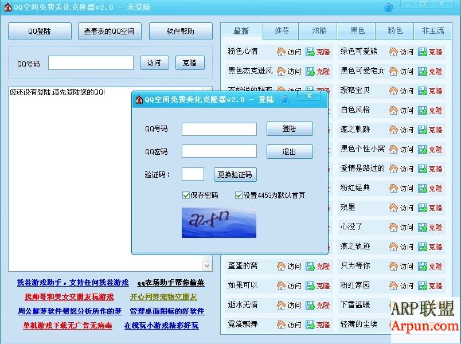Click the house visit icon for 粉色心情
The width and height of the screenshot is (461, 344).
point(281,52)
